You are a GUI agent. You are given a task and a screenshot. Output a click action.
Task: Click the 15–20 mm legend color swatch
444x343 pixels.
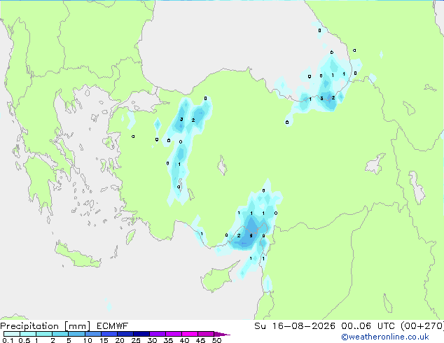[x=109, y=334]
